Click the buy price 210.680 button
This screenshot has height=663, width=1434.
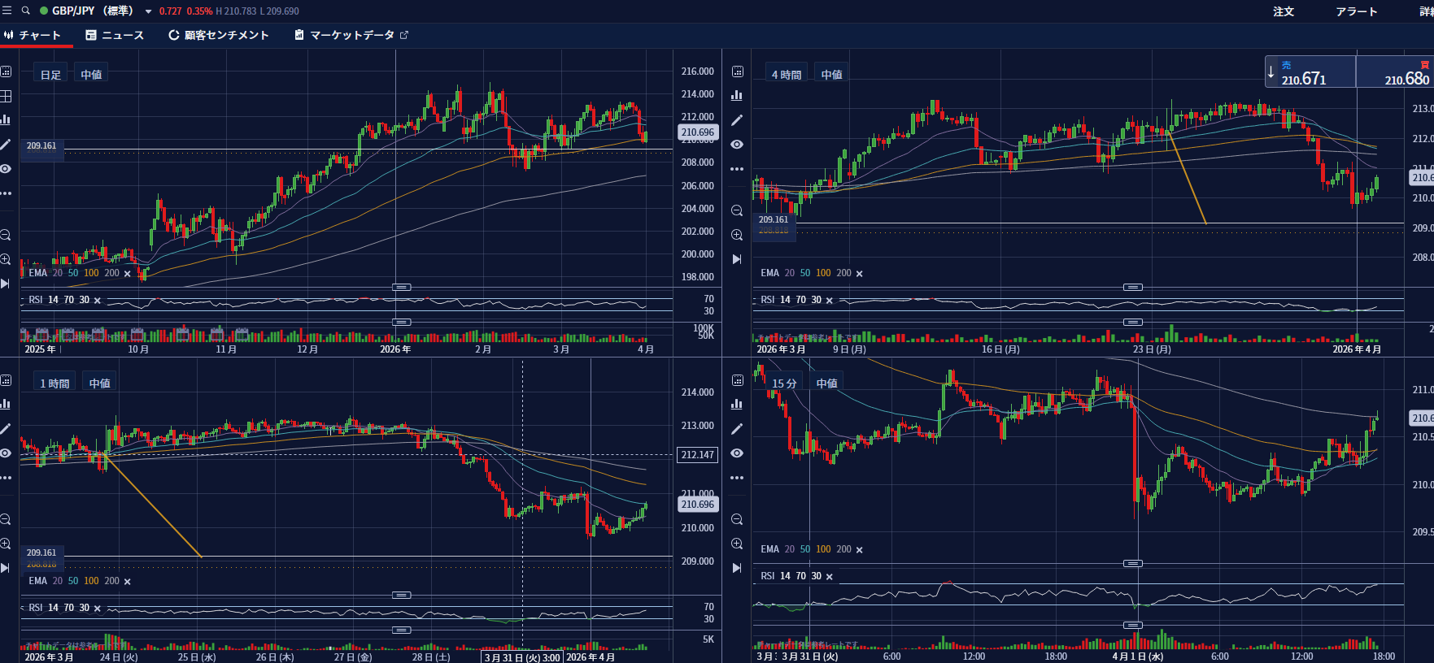(x=1394, y=71)
